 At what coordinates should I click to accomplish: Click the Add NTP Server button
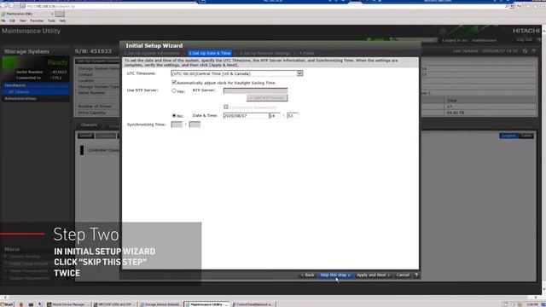click(267, 98)
